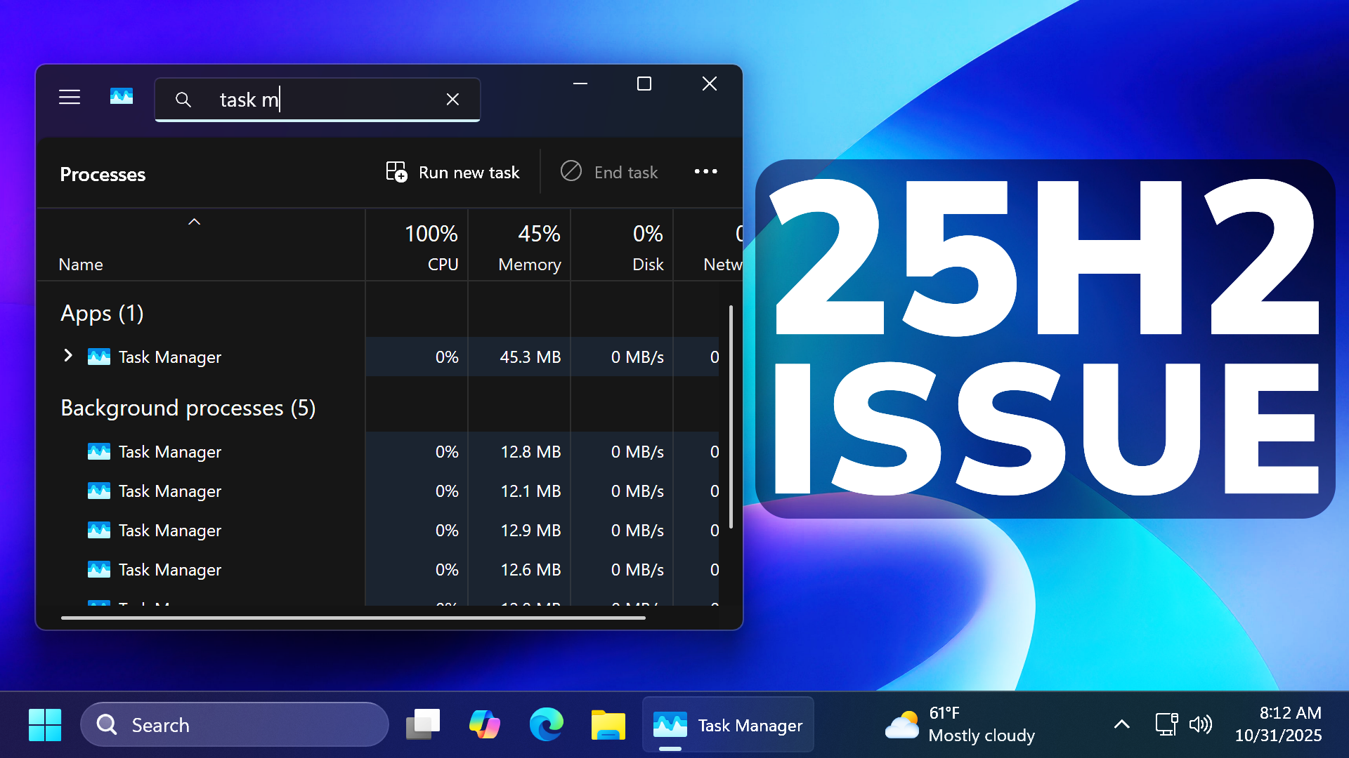This screenshot has width=1349, height=758.
Task: Open File Explorer from the taskbar
Action: (608, 724)
